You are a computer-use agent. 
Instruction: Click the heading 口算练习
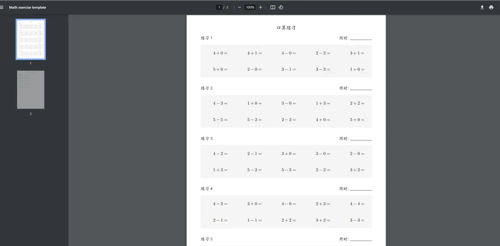pyautogui.click(x=286, y=28)
